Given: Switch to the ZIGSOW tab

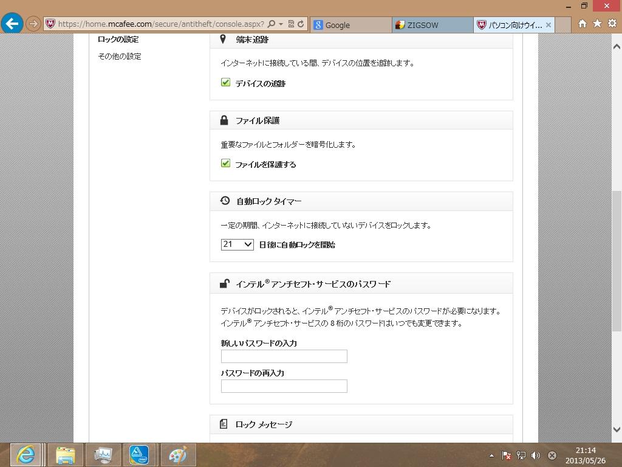Looking at the screenshot, I should [x=432, y=25].
